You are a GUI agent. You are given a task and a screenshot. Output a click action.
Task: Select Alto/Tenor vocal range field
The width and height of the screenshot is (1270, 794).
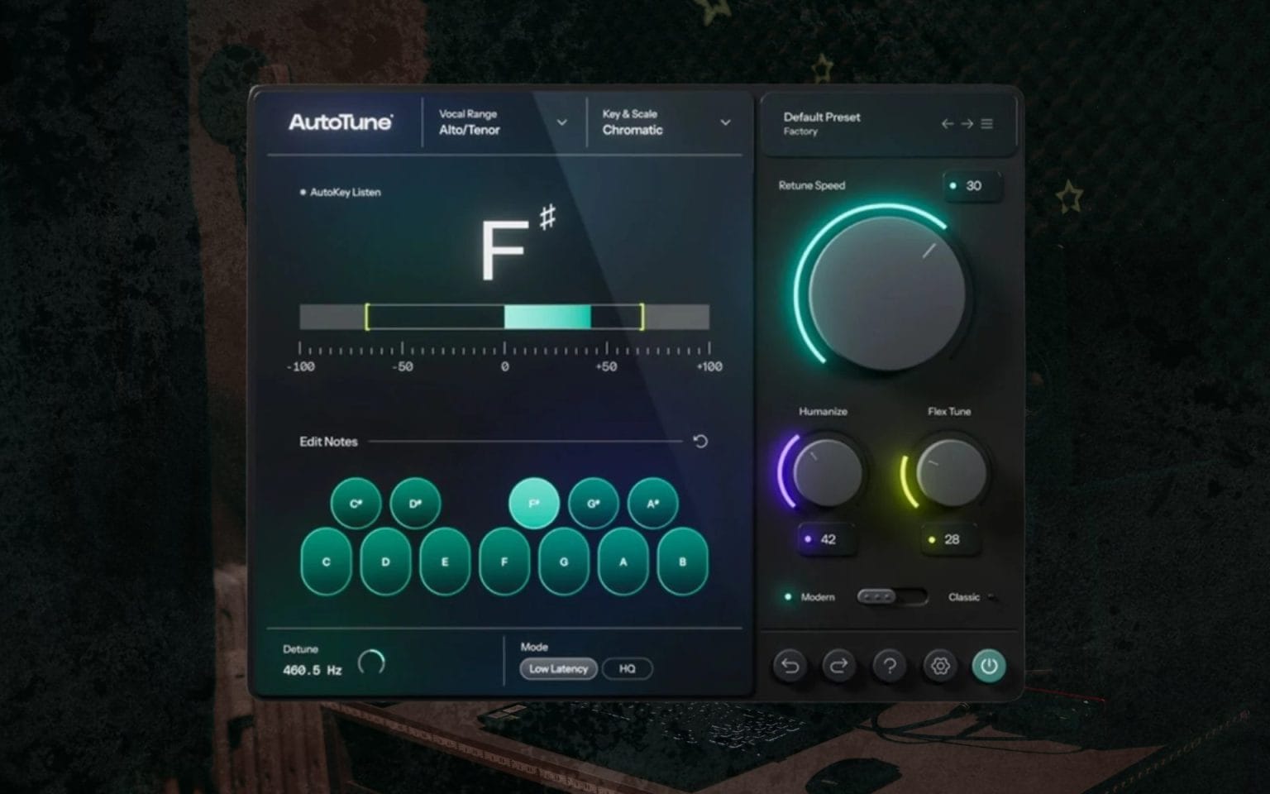point(470,130)
